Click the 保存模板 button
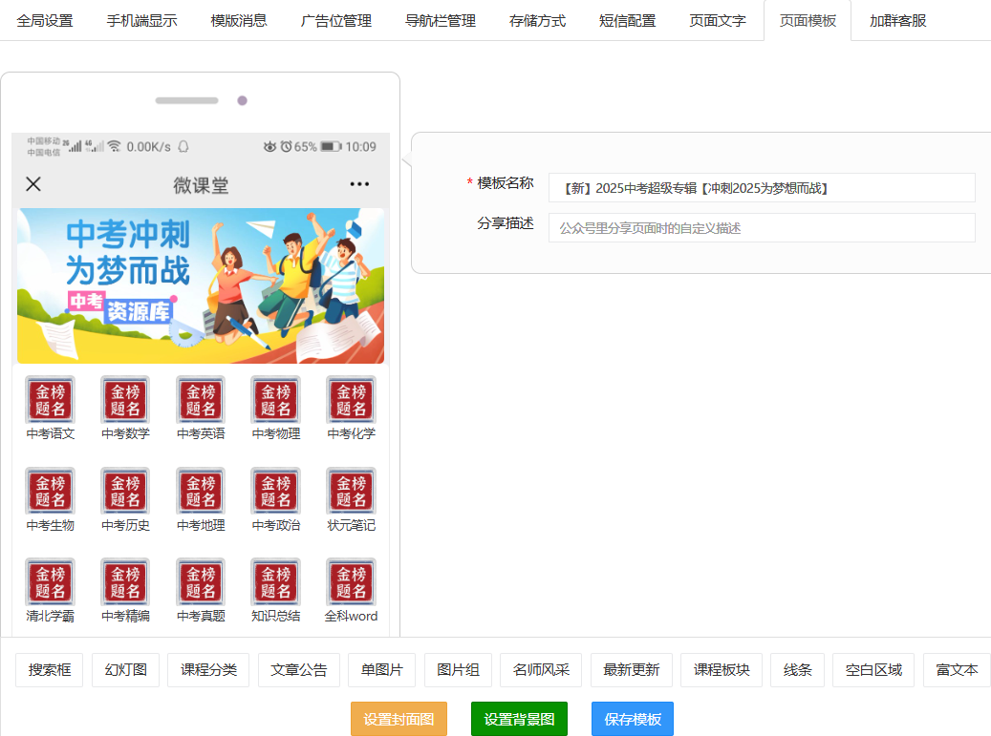The width and height of the screenshot is (991, 736). [632, 719]
